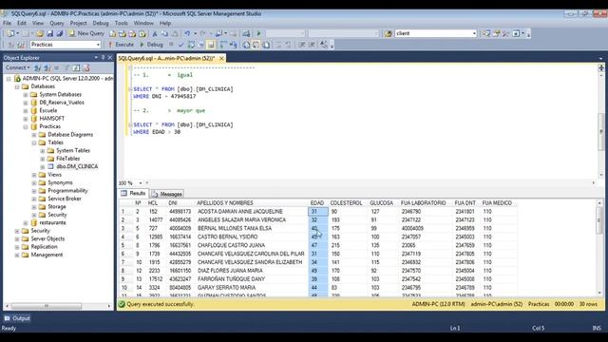Image resolution: width=608 pixels, height=342 pixels.
Task: Open the File menu
Action: pos(7,23)
